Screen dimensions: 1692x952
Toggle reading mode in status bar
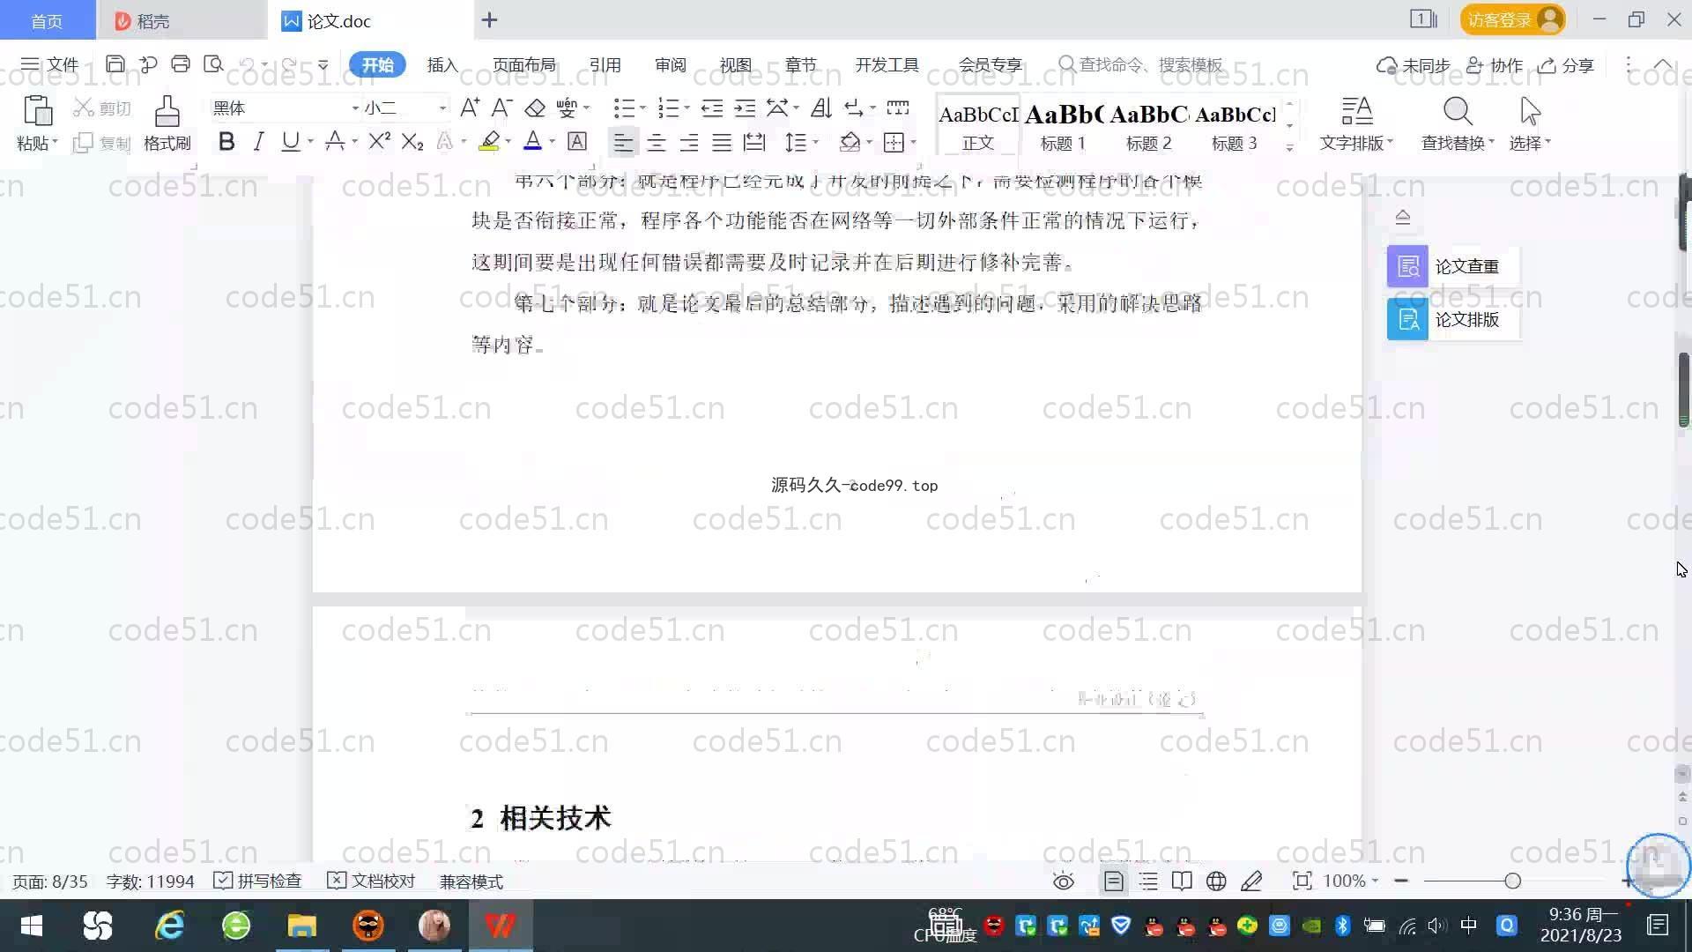coord(1182,881)
